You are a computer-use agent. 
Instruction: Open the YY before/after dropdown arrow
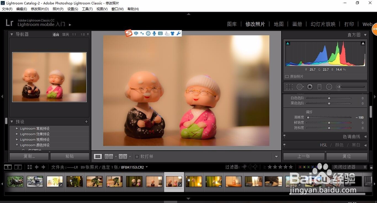pos(130,157)
